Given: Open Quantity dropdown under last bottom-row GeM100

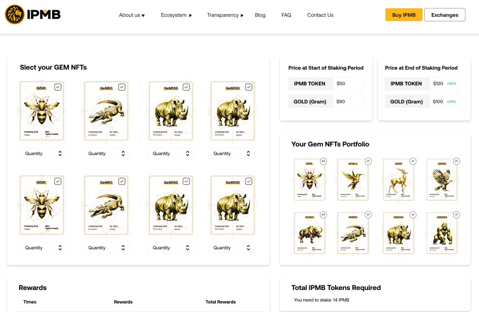Looking at the screenshot, I should [232, 247].
